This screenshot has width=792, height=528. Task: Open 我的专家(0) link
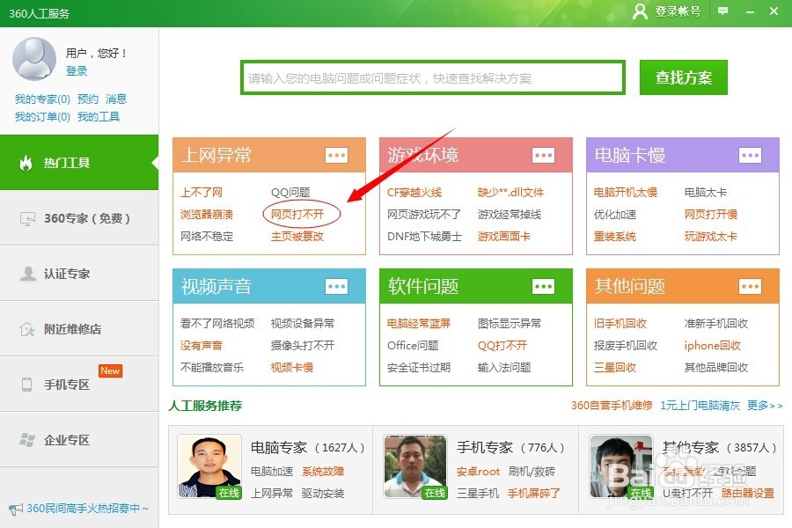[x=42, y=99]
